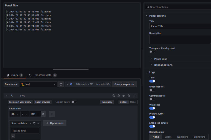Expand the Panel links section
The width and height of the screenshot is (211, 140).
pos(161,59)
